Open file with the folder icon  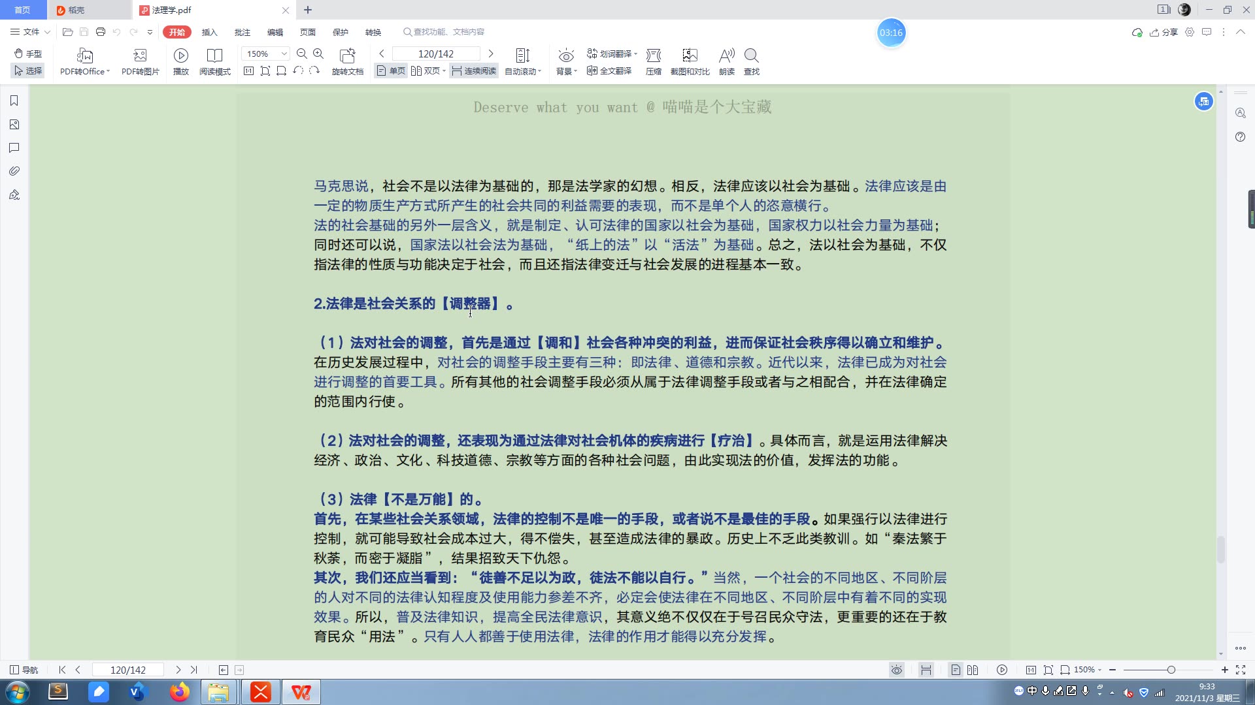click(67, 31)
